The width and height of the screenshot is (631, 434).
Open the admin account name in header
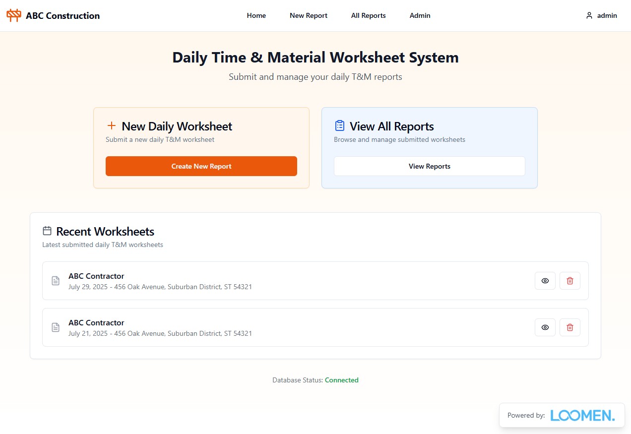pos(607,15)
